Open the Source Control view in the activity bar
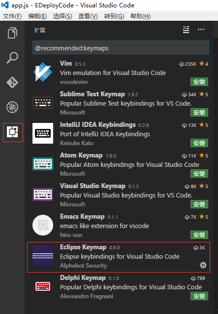The height and width of the screenshot is (314, 218). [12, 82]
